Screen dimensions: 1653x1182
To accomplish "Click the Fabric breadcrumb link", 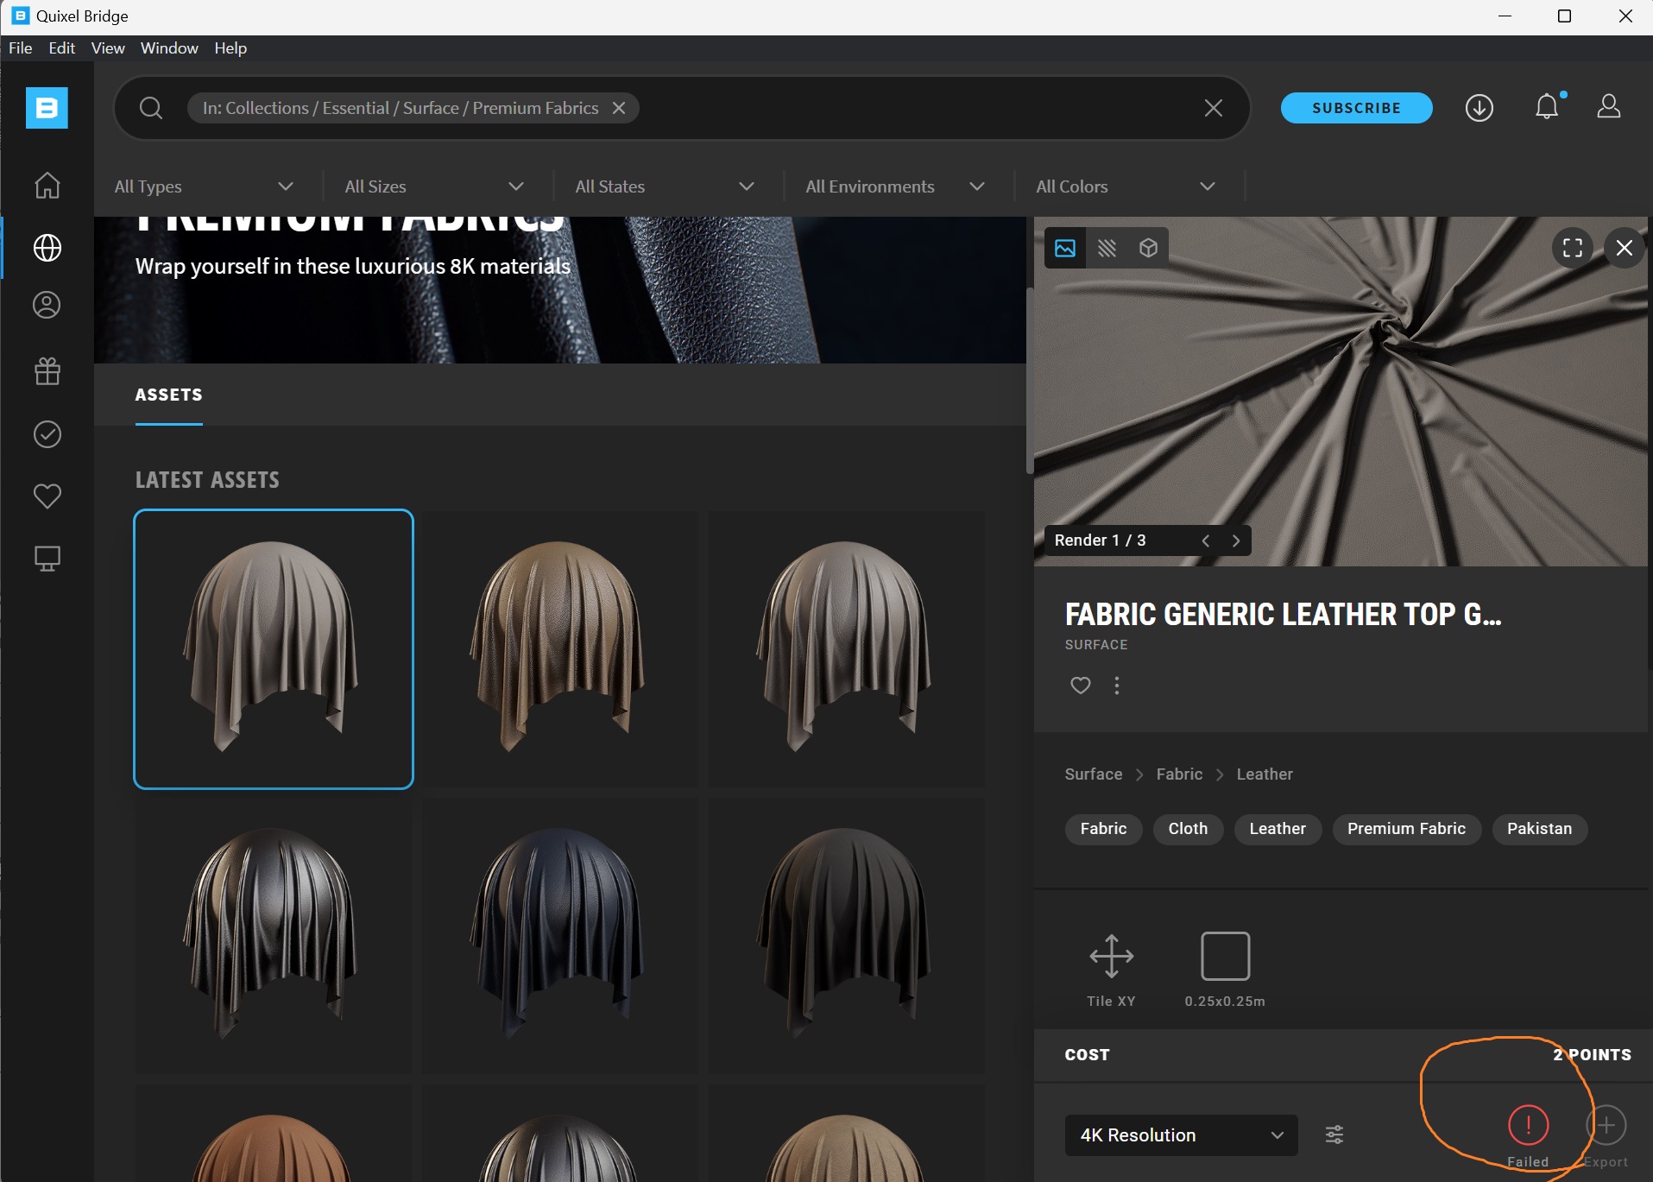I will [1179, 774].
